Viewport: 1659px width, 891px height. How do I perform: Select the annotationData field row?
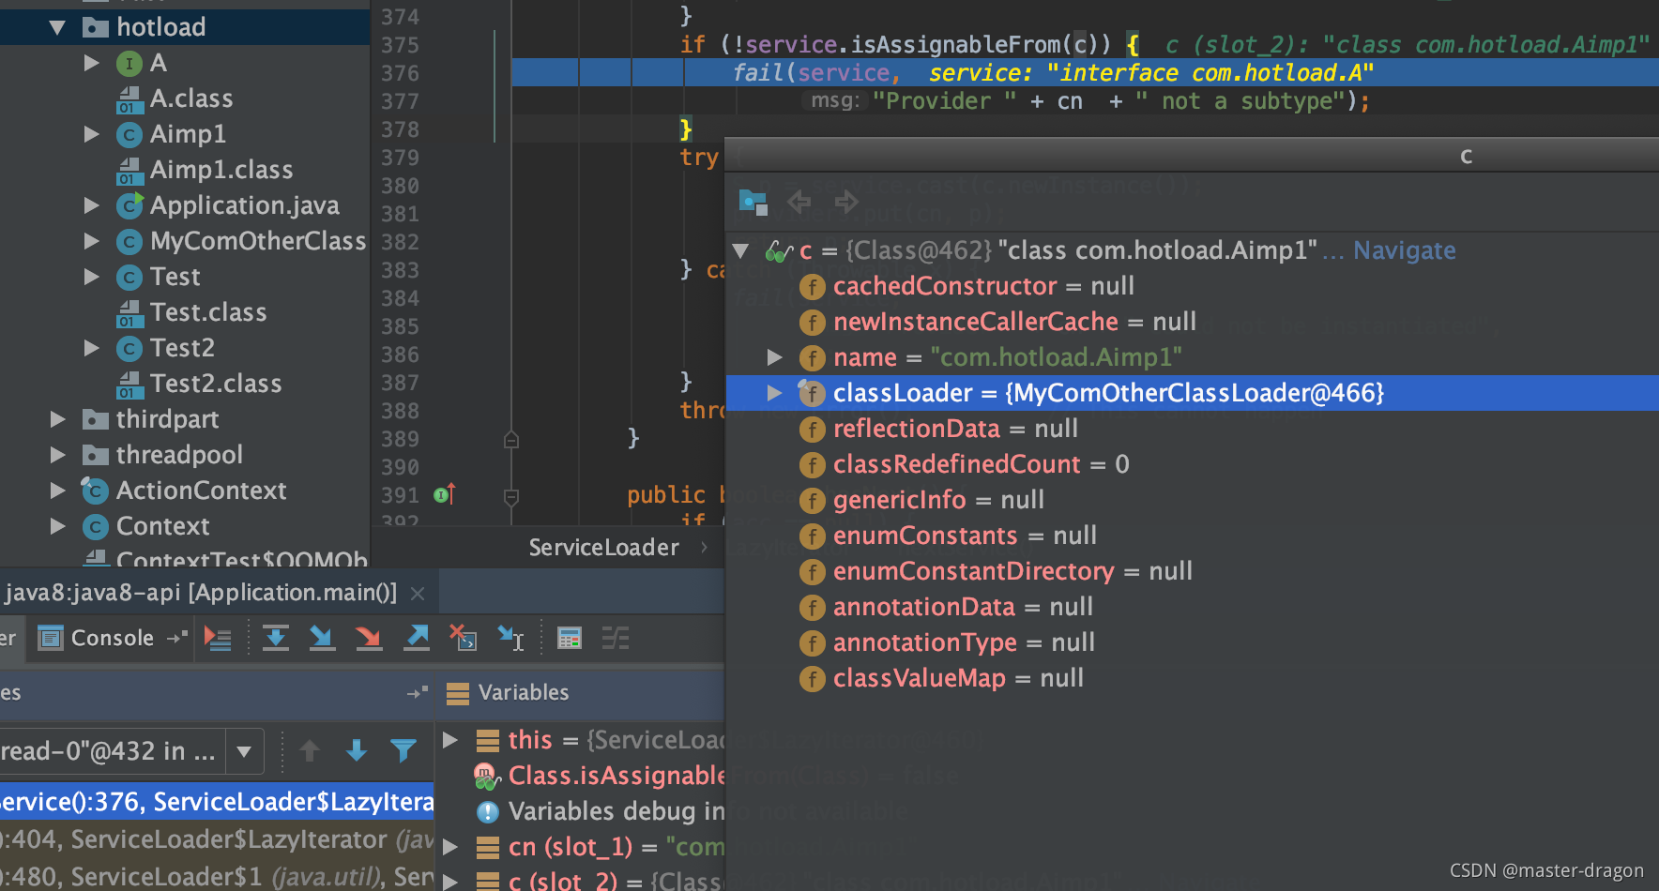click(x=1192, y=607)
